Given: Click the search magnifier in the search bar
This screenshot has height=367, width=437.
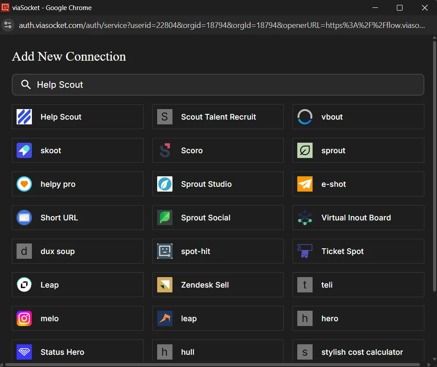Looking at the screenshot, I should click(25, 85).
